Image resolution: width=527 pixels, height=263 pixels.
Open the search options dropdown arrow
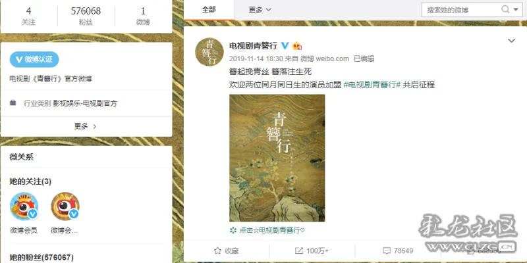(x=516, y=10)
